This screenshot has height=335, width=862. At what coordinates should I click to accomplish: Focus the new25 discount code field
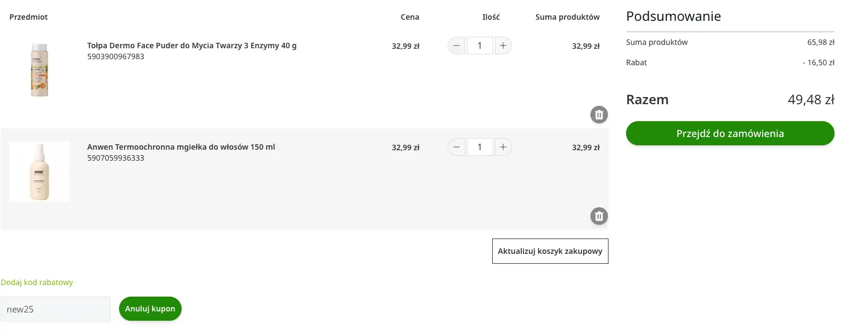[x=55, y=309]
